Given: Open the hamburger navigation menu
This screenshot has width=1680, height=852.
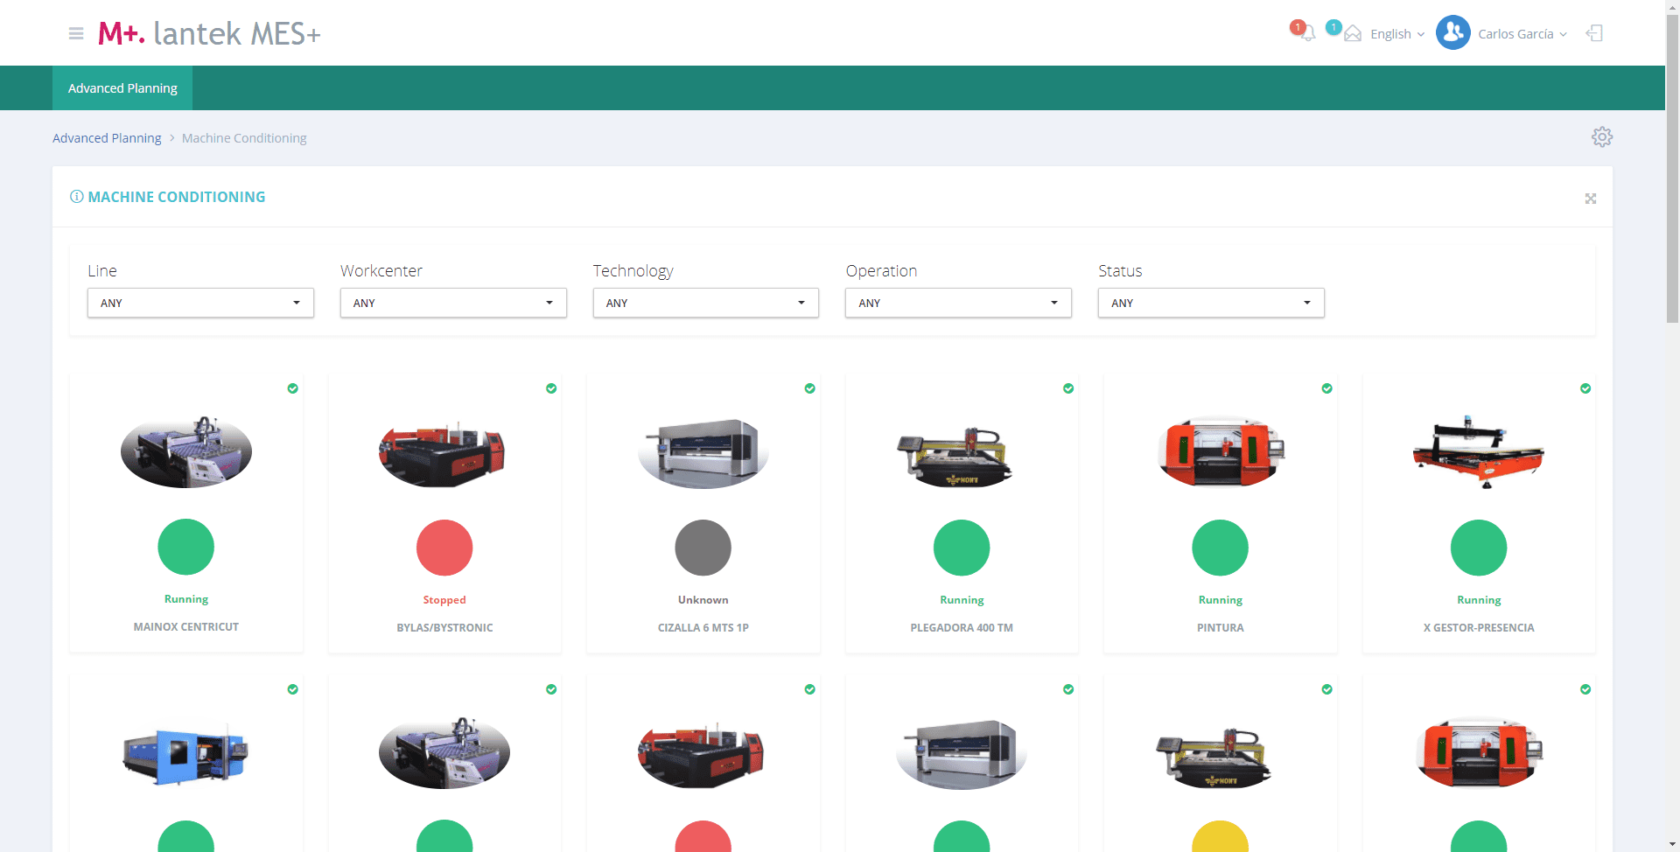Looking at the screenshot, I should click(76, 33).
